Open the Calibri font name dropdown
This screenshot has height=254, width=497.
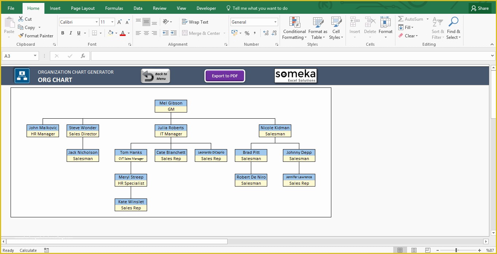coord(96,22)
